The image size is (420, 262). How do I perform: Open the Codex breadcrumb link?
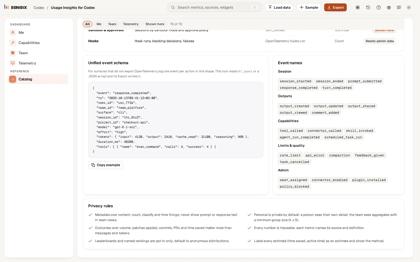pos(39,8)
